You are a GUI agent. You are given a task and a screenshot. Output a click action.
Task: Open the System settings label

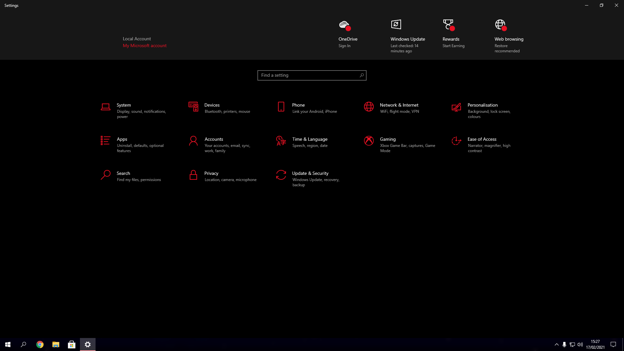(124, 105)
